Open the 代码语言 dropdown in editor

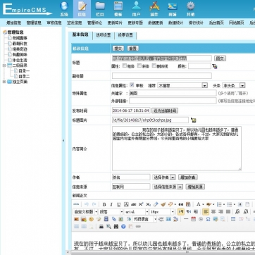[144, 219]
